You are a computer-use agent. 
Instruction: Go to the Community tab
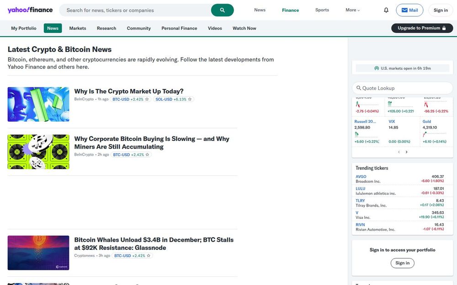(x=139, y=28)
